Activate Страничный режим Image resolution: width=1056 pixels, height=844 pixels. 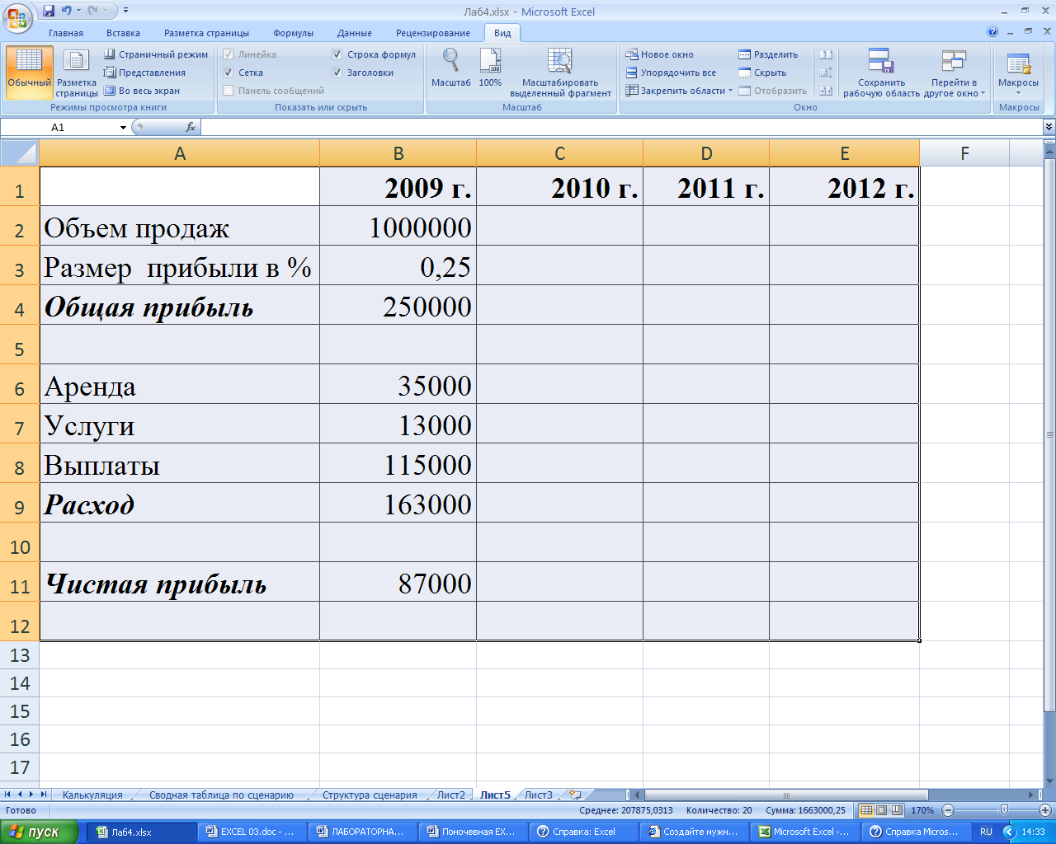point(156,54)
